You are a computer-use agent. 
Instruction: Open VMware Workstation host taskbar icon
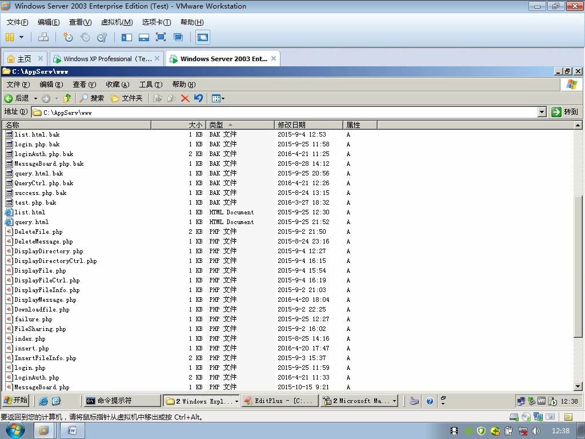tap(43, 431)
